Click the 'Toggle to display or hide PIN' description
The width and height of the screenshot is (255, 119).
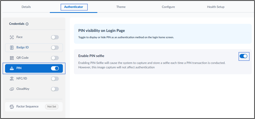click(126, 37)
